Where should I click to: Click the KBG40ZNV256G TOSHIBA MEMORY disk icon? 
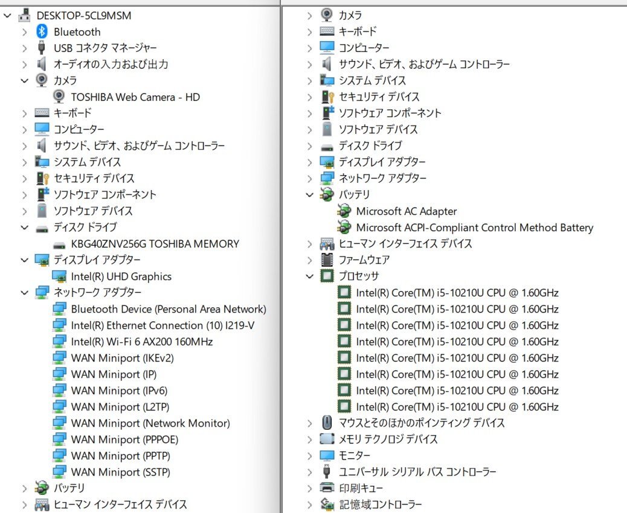point(58,244)
